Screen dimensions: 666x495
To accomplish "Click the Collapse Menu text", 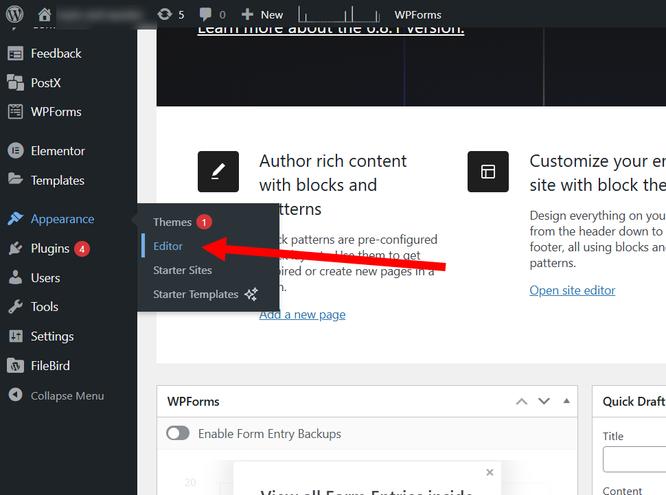I will [x=67, y=395].
